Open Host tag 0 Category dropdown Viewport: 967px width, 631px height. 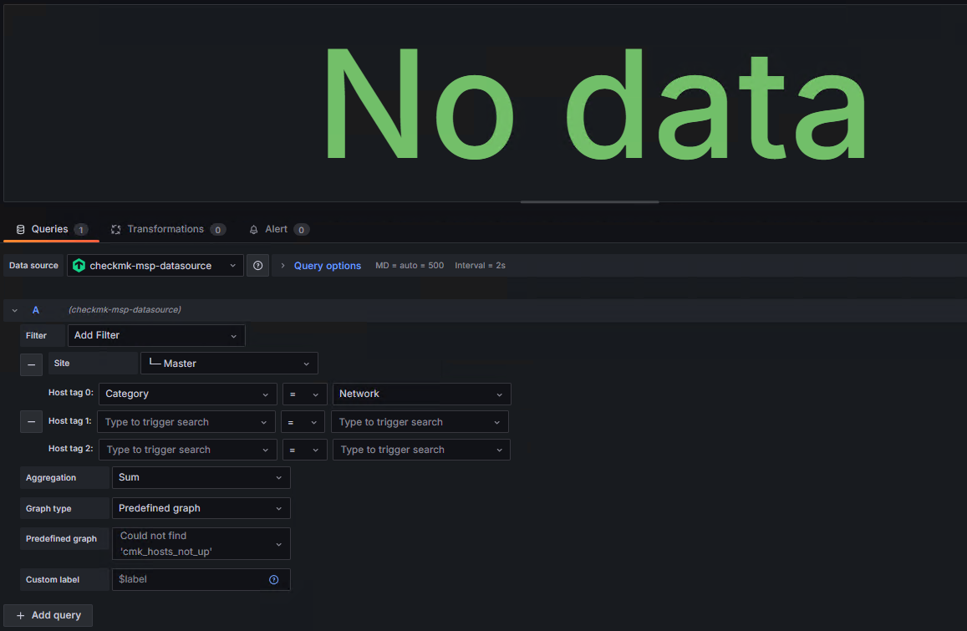(187, 394)
